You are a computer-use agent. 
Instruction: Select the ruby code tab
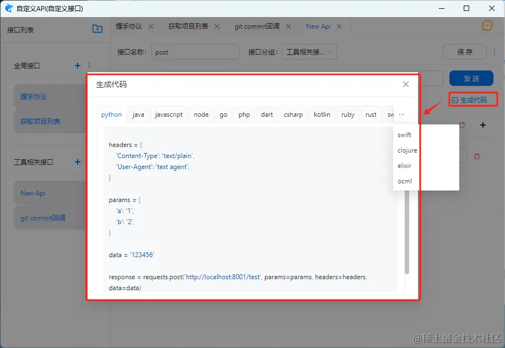[x=348, y=115]
